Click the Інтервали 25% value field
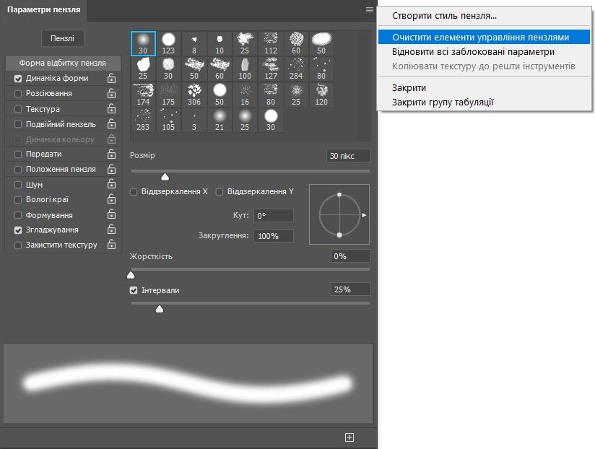 (x=351, y=289)
